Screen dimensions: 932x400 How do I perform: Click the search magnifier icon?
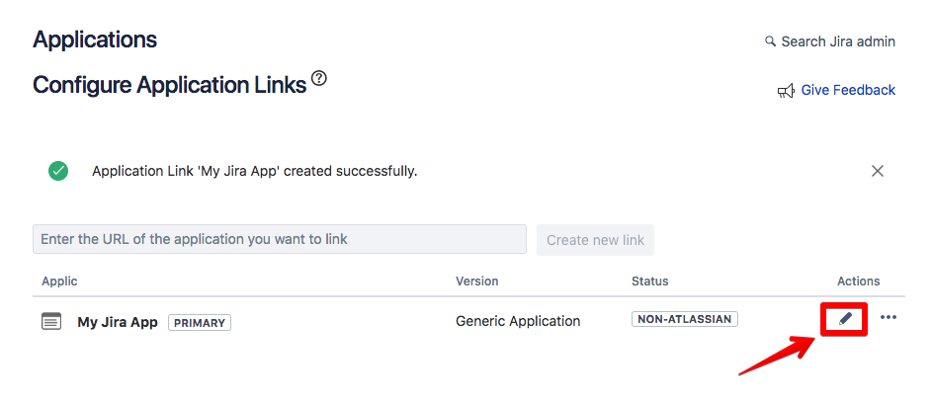pos(771,41)
